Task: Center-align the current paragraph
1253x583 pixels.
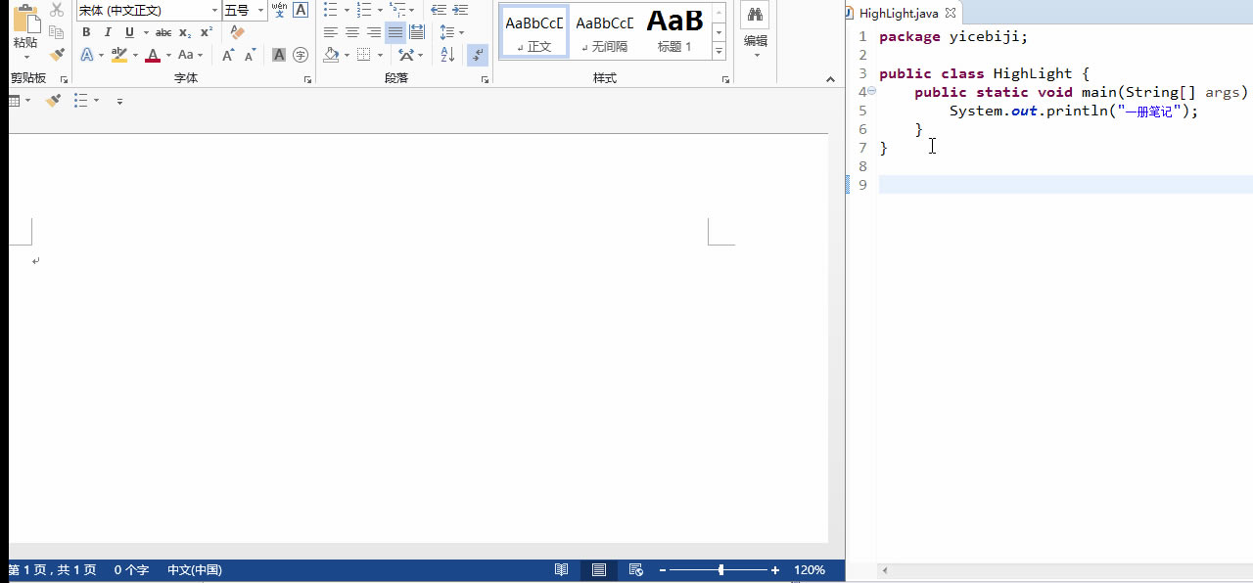Action: pos(351,32)
